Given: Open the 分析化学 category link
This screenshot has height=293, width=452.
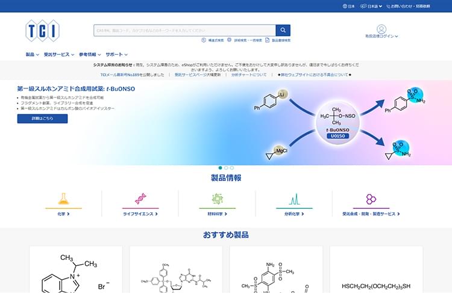Looking at the screenshot, I should tap(294, 214).
